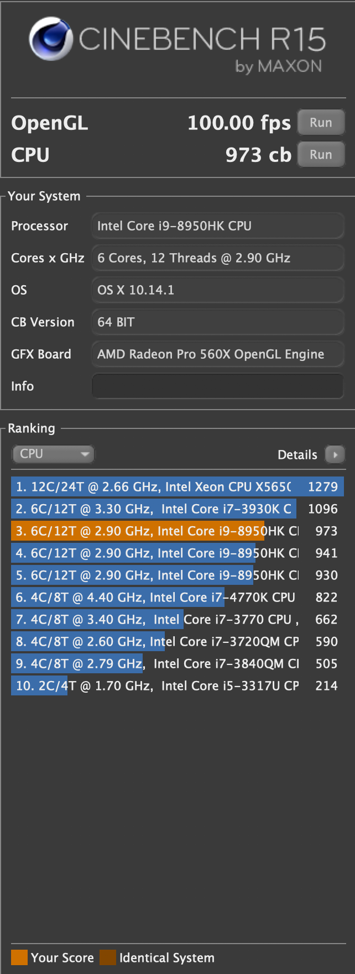Click the Details arrow button
Screen dimensions: 355x974
pos(335,454)
